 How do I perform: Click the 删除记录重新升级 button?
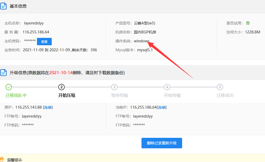click(x=162, y=143)
